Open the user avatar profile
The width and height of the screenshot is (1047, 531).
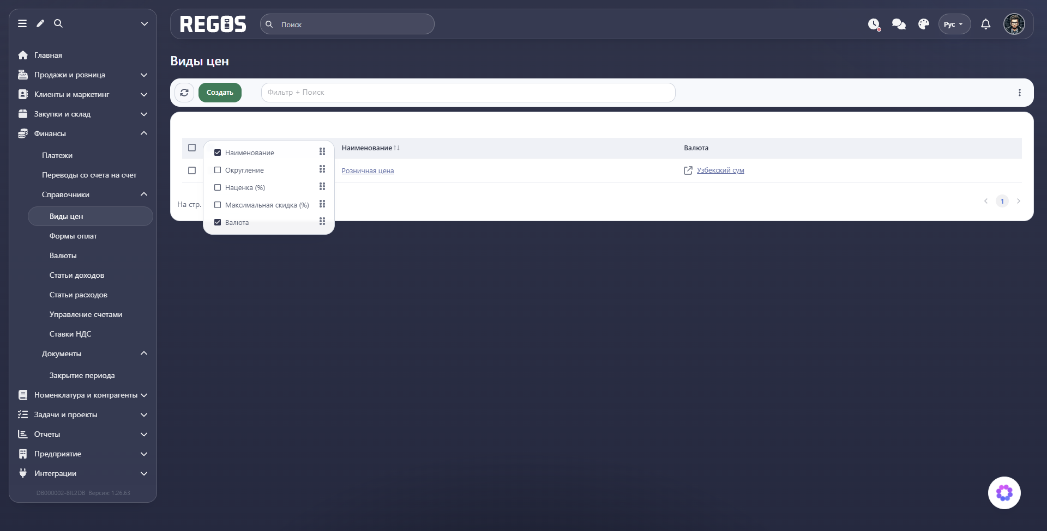click(x=1014, y=24)
